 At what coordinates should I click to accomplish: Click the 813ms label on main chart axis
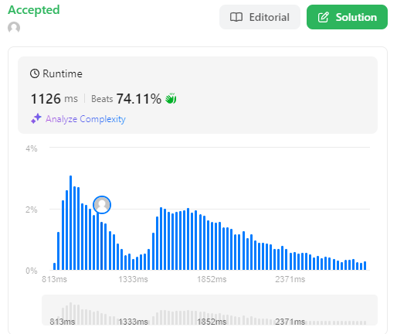(x=54, y=279)
